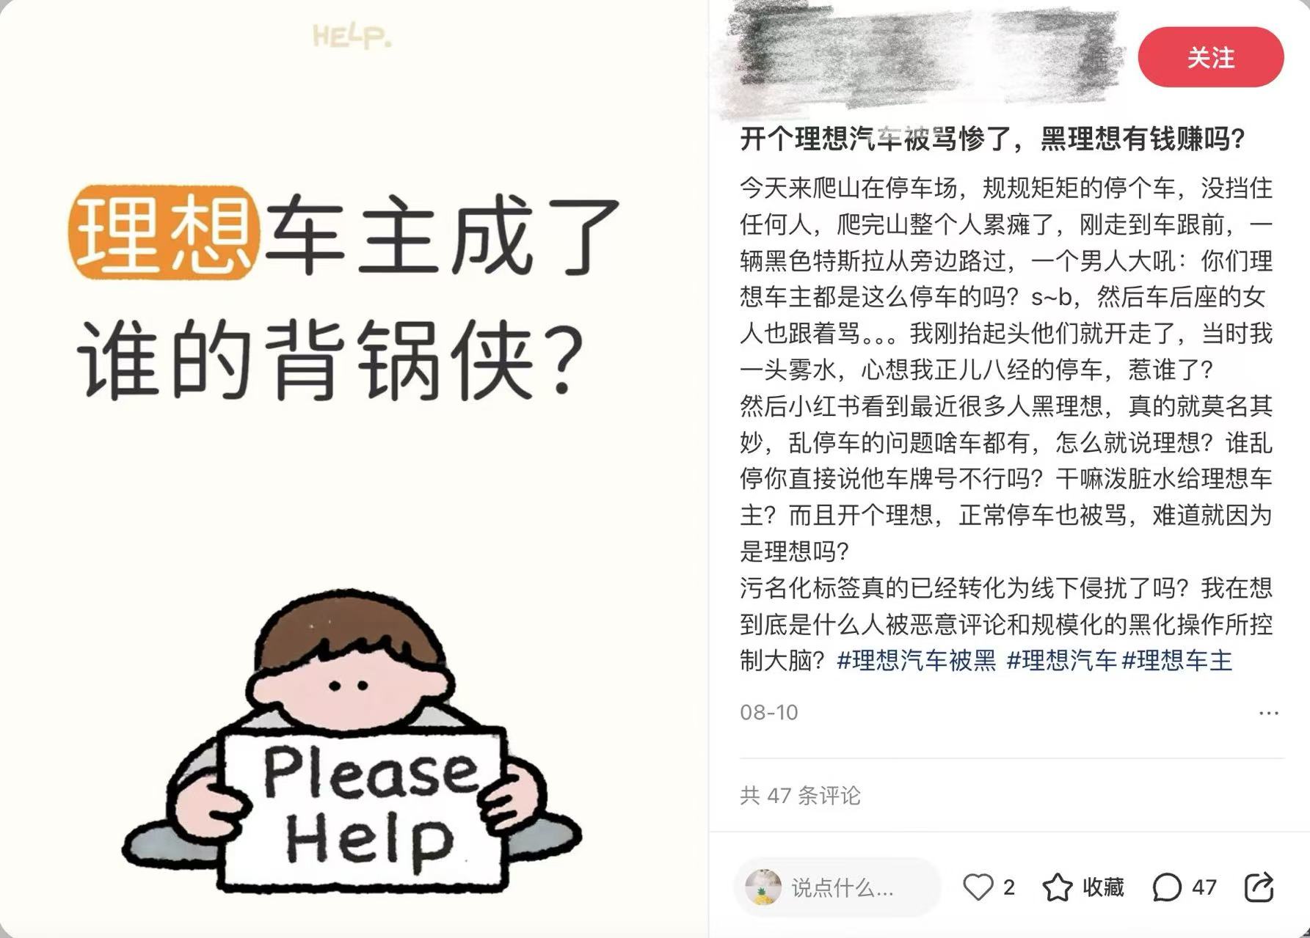Tap the star 收藏 icon

point(1058,887)
